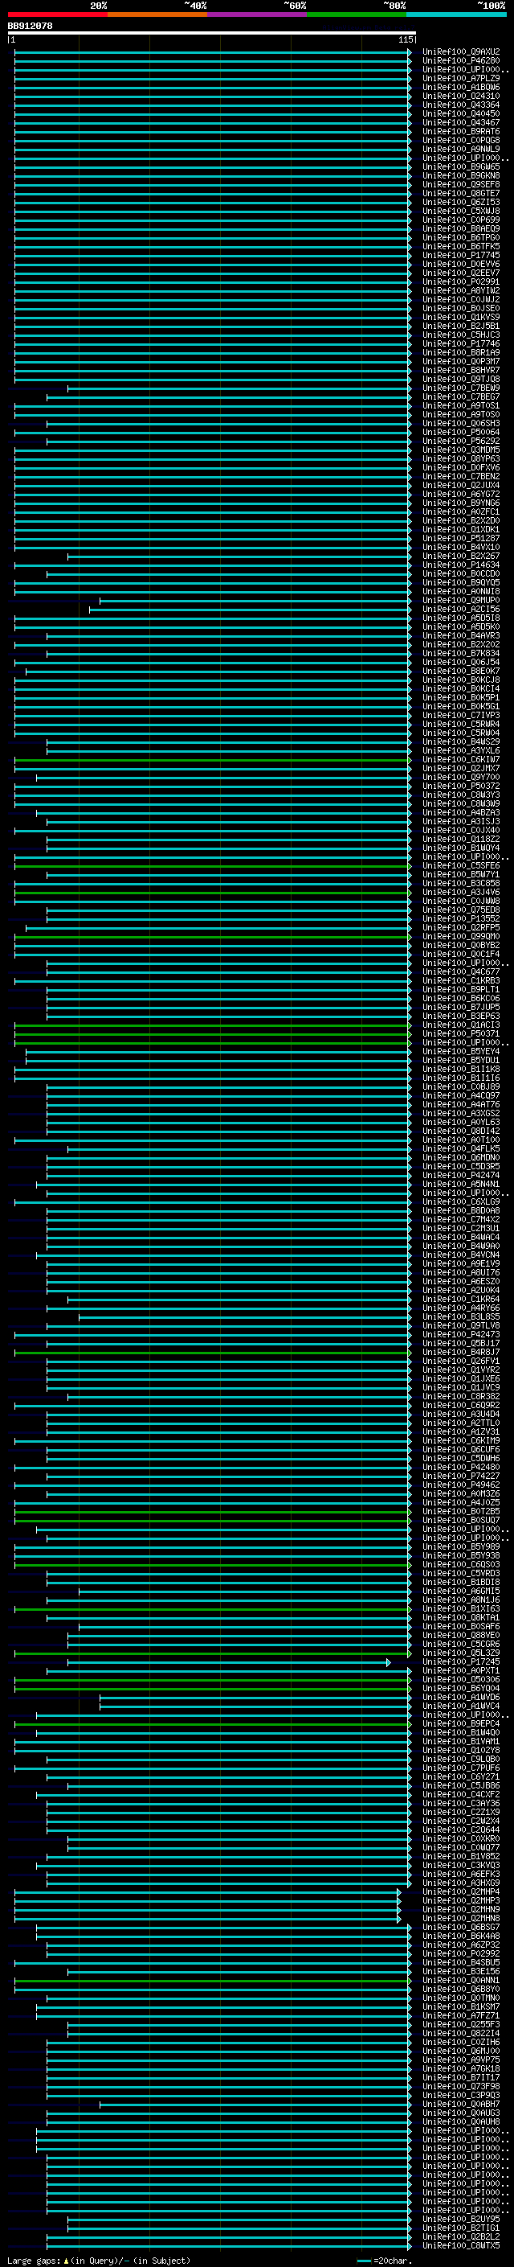This screenshot has width=514, height=2267.
Task: Click the orange ~40% identity legend segment
Action: tap(157, 14)
